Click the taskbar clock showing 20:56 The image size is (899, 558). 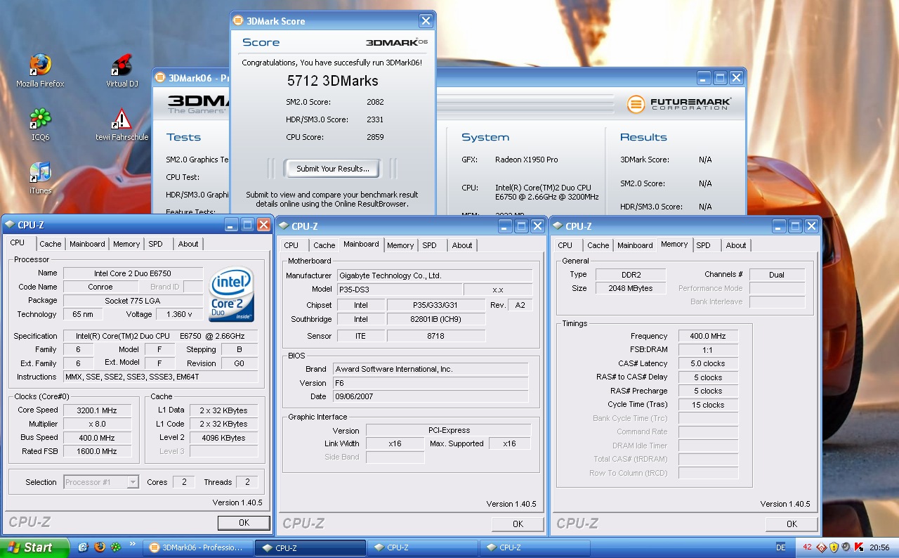[x=879, y=547]
